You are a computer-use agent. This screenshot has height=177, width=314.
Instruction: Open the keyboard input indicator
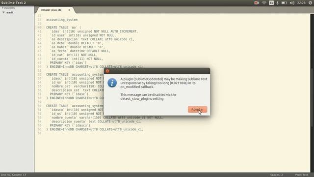(x=271, y=3)
